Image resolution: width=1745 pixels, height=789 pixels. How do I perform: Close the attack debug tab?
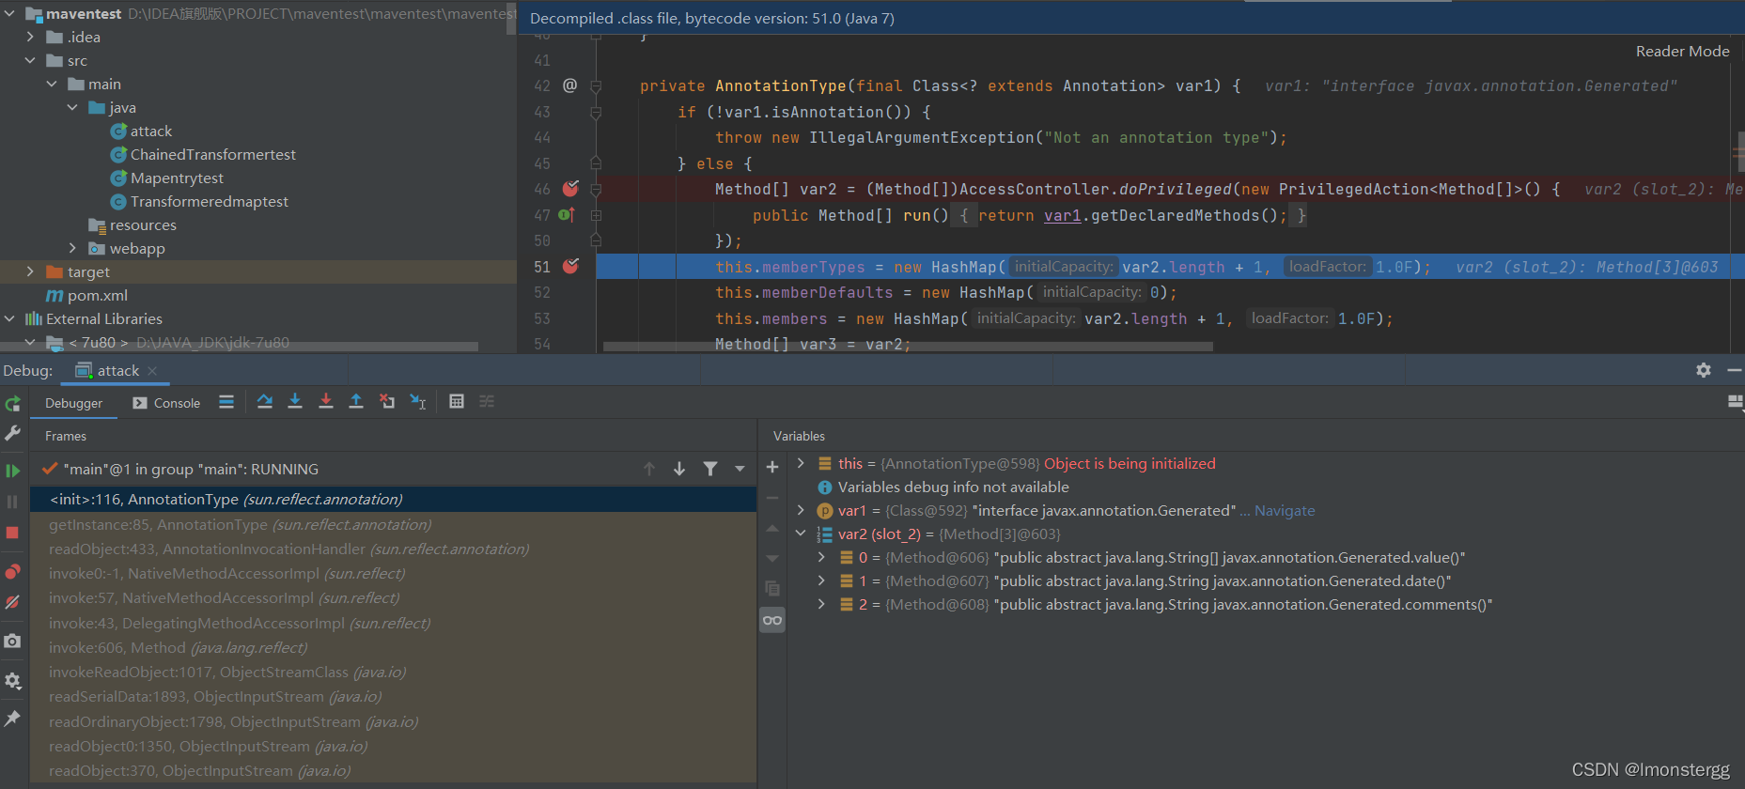tap(152, 371)
